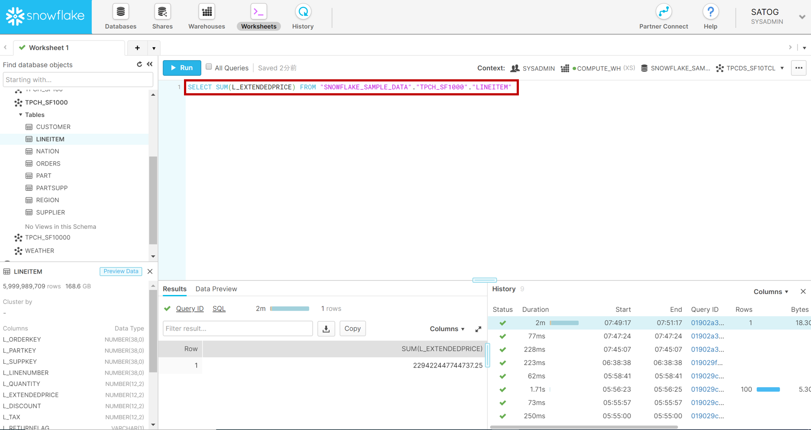Click the 2m duration bar in History
811x430 pixels.
point(564,323)
